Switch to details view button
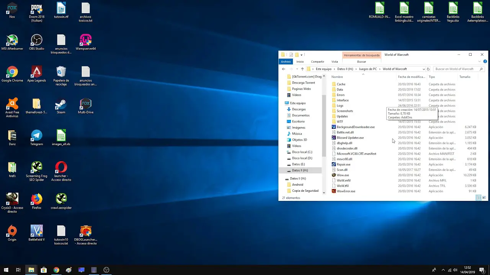 [x=478, y=197]
